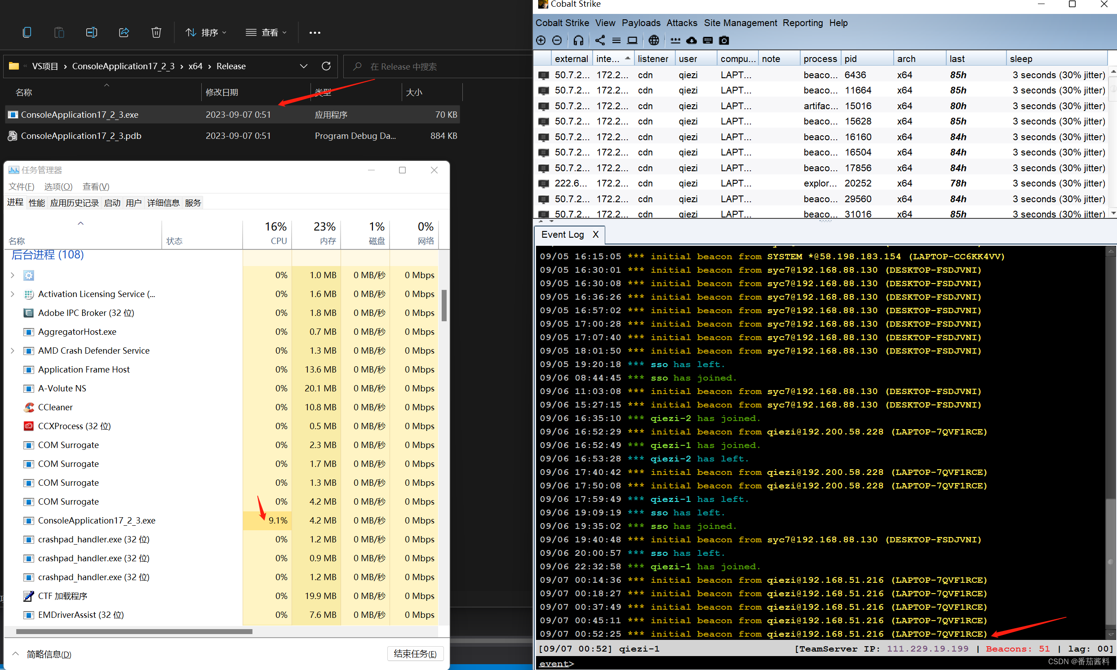Click Disconnect from team server minus icon
The image size is (1117, 670).
557,40
